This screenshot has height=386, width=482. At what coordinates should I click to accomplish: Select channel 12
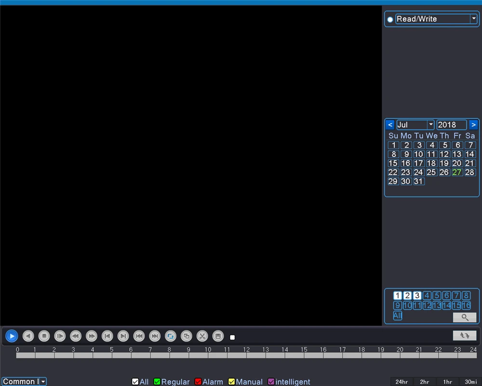pos(427,305)
